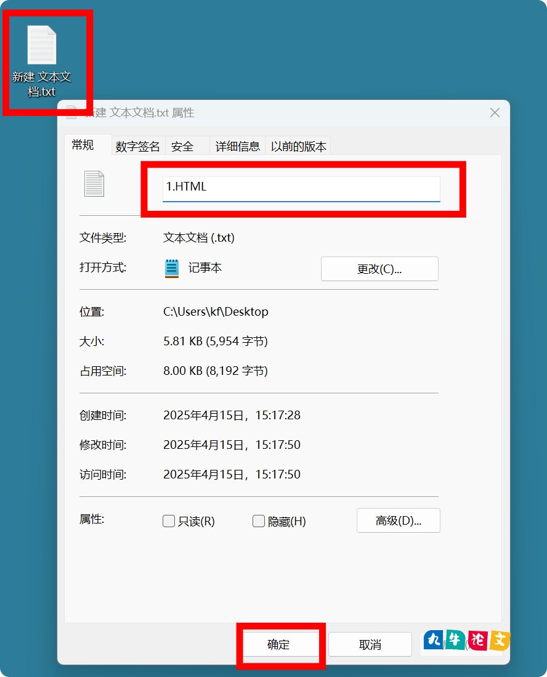Click the 记事本 open-with label
This screenshot has width=547, height=677.
point(205,268)
